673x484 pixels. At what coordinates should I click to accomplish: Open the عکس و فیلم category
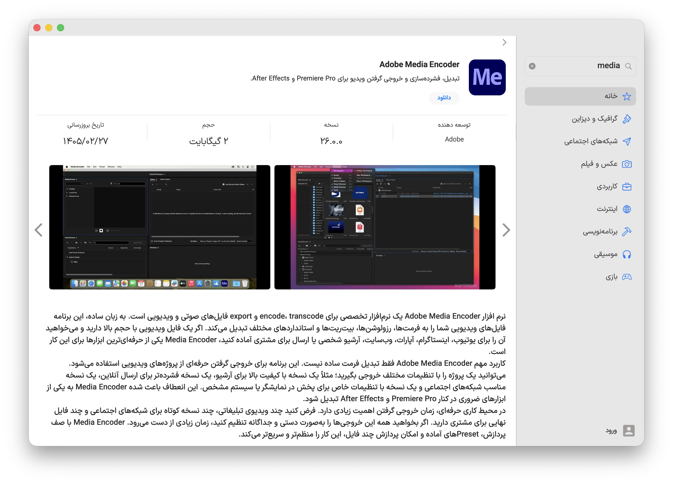[x=580, y=164]
